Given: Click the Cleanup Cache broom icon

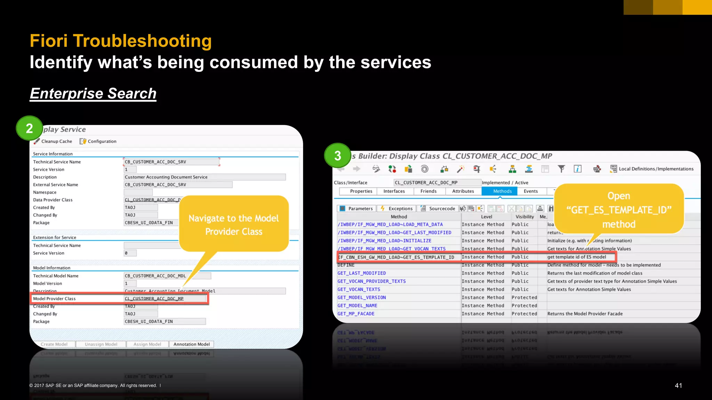Looking at the screenshot, I should 37,141.
